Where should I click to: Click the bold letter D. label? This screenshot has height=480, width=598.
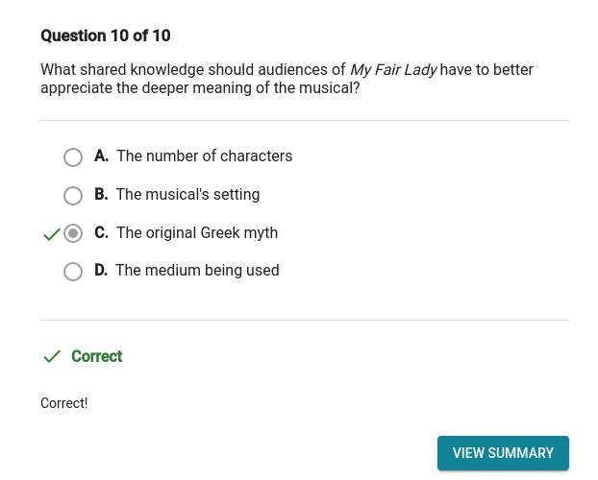pyautogui.click(x=101, y=271)
